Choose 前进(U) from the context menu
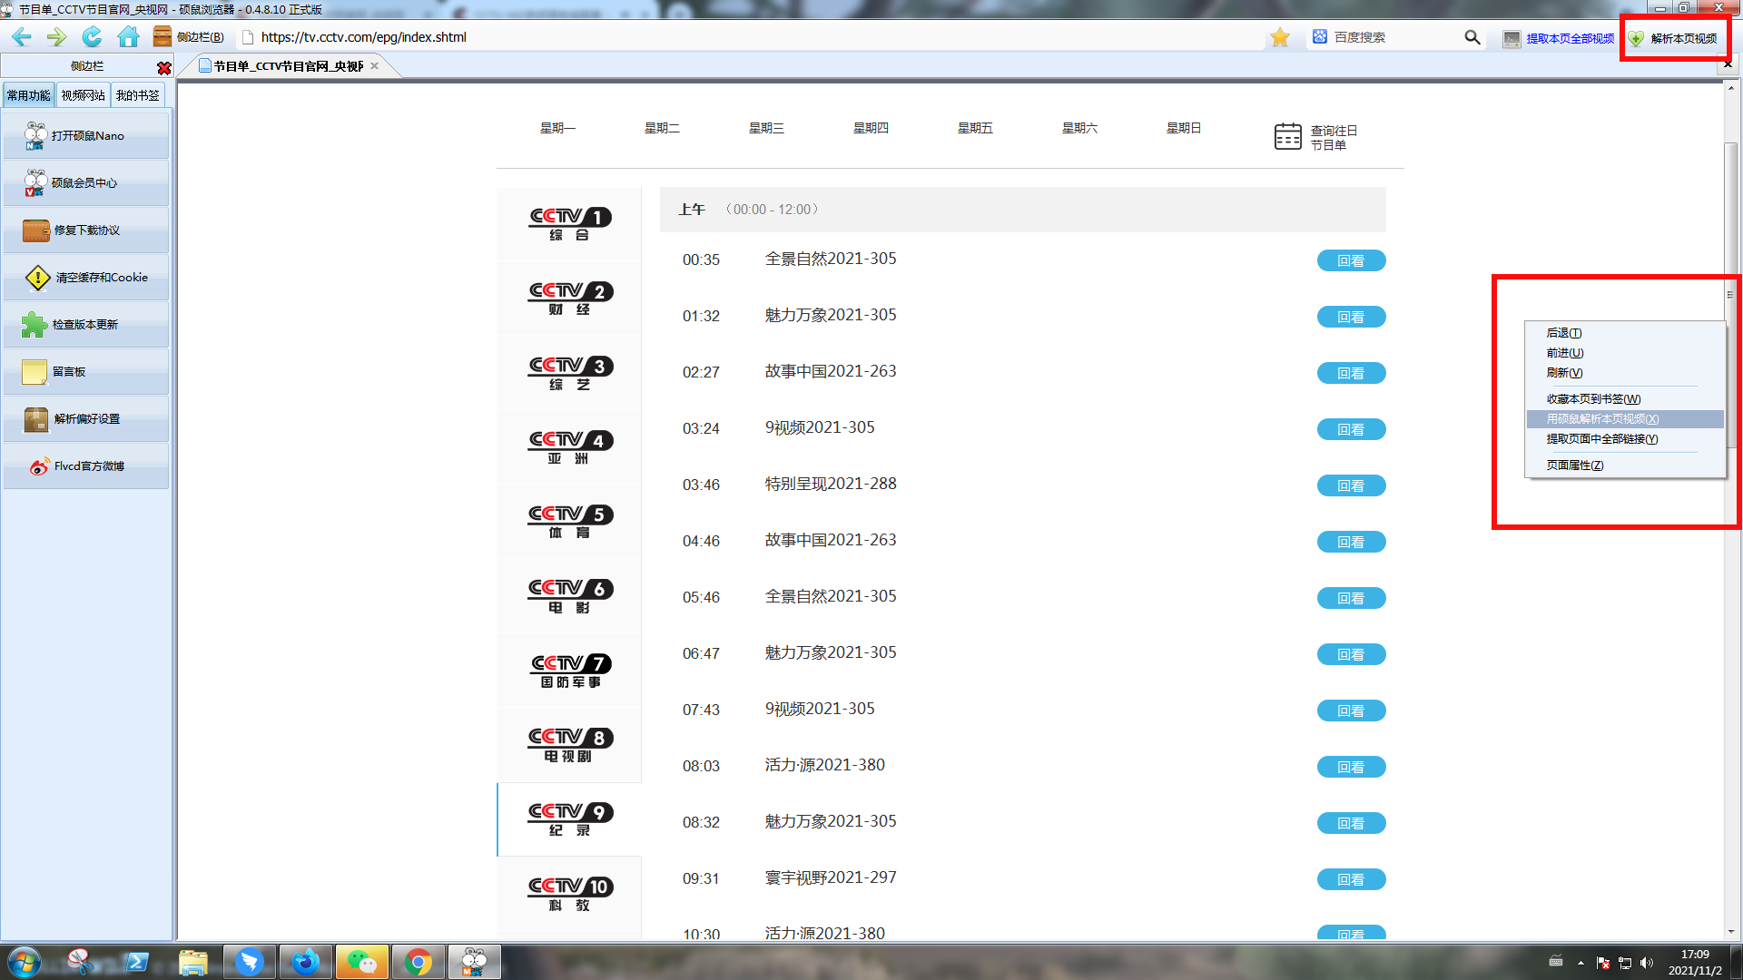 (x=1625, y=353)
